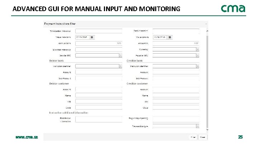This screenshot has height=145, width=258.
Task: Focus the Regulatory reporting field
Action: click(x=176, y=120)
